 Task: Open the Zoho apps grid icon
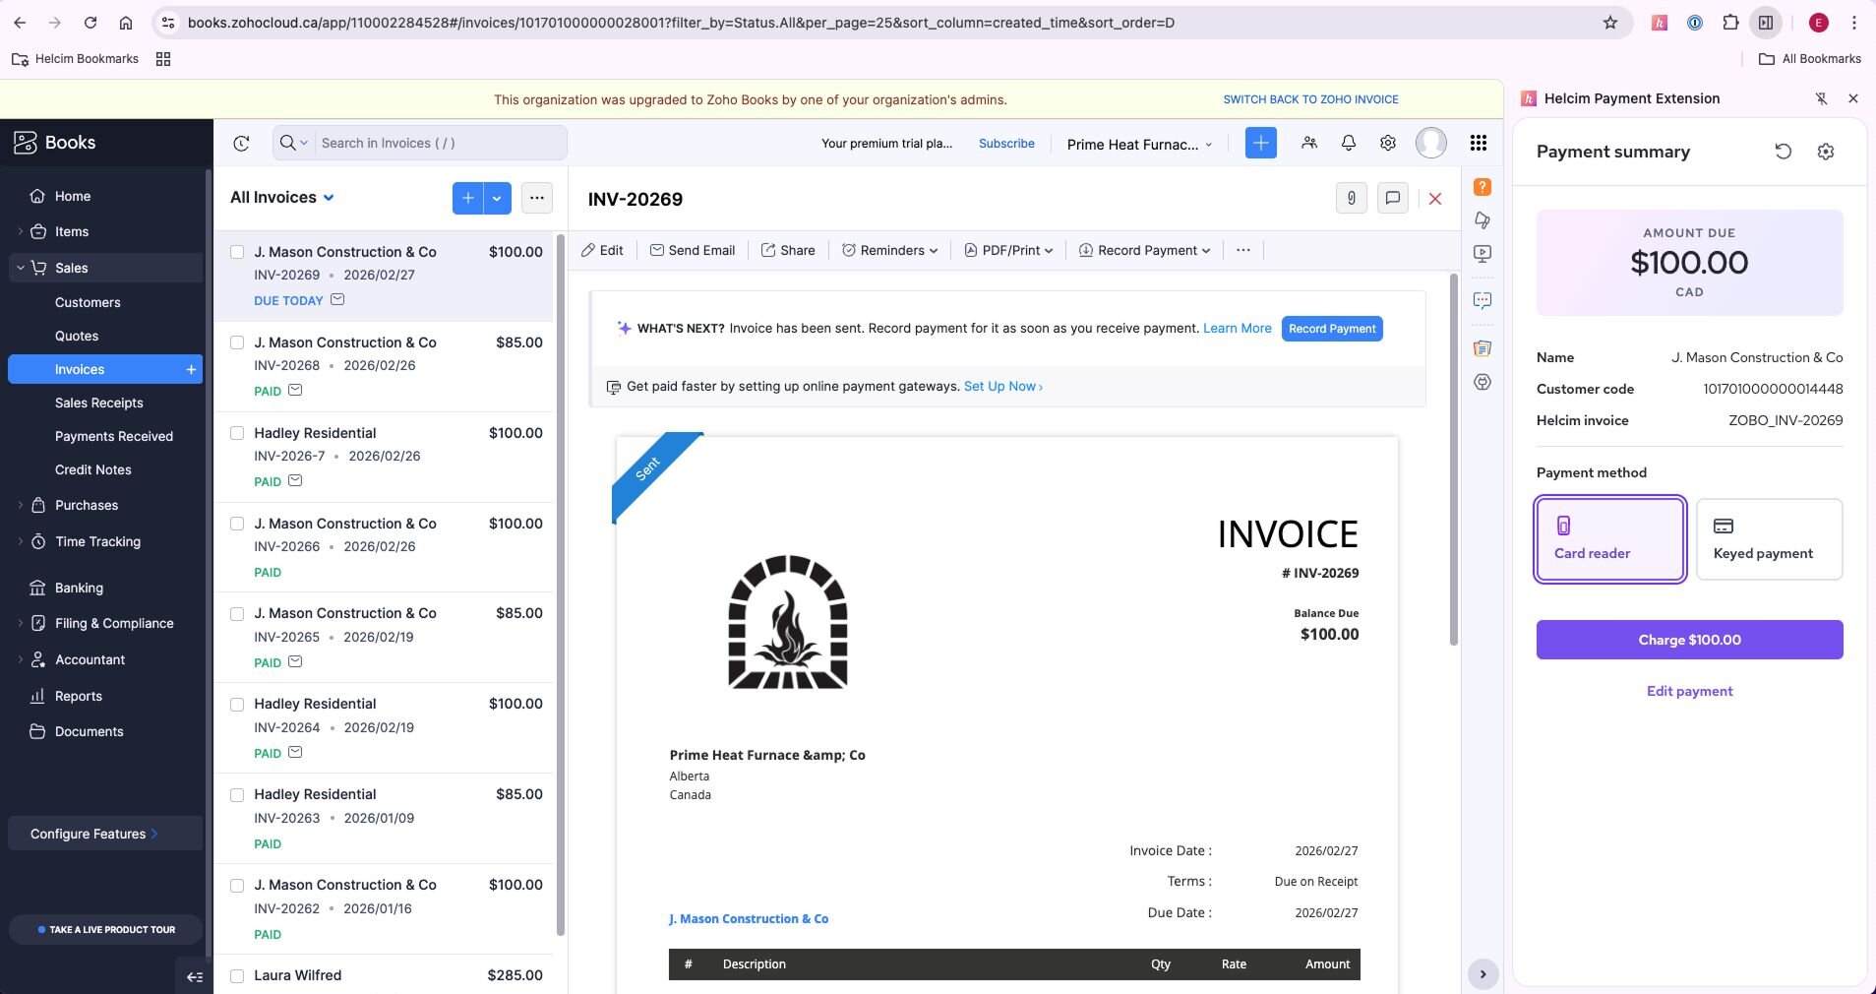[x=1478, y=143]
